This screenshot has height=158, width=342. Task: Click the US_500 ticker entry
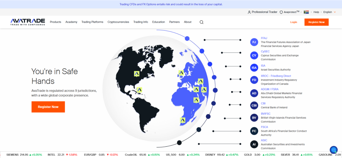[x=183, y=155]
